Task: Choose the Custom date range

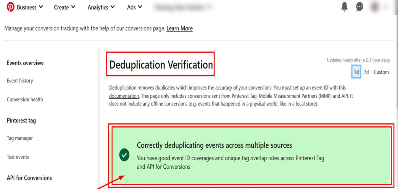Action: click(381, 72)
